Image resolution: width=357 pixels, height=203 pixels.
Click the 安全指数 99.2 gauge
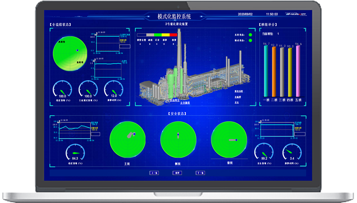[x=264, y=152]
